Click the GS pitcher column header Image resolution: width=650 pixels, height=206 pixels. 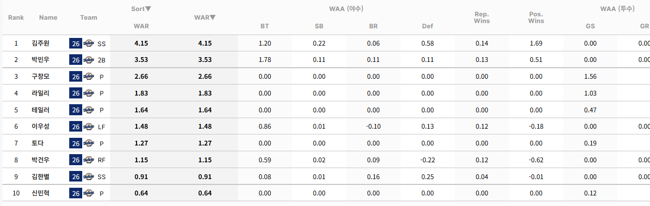tap(590, 26)
